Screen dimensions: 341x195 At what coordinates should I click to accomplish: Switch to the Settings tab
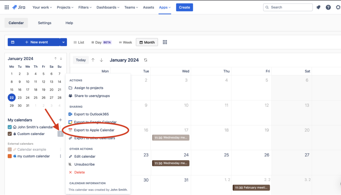click(45, 23)
